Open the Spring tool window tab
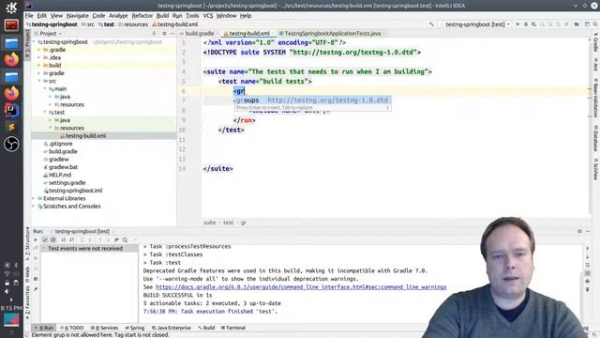This screenshot has width=600, height=338. tap(135, 328)
